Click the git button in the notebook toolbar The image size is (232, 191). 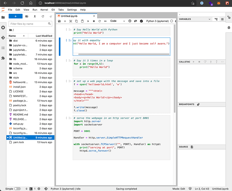(x=136, y=21)
